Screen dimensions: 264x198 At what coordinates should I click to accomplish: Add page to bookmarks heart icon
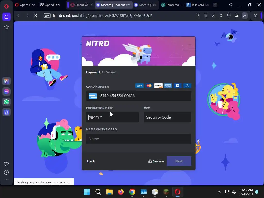pyautogui.click(x=229, y=15)
